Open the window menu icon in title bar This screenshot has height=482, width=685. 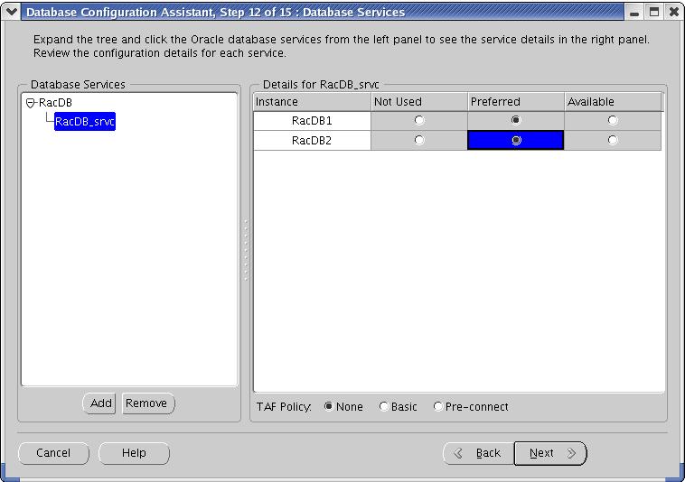click(11, 12)
